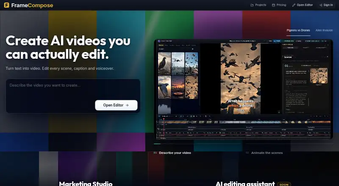Click the AI editing assistant heading
339x186 pixels.
[x=245, y=183]
